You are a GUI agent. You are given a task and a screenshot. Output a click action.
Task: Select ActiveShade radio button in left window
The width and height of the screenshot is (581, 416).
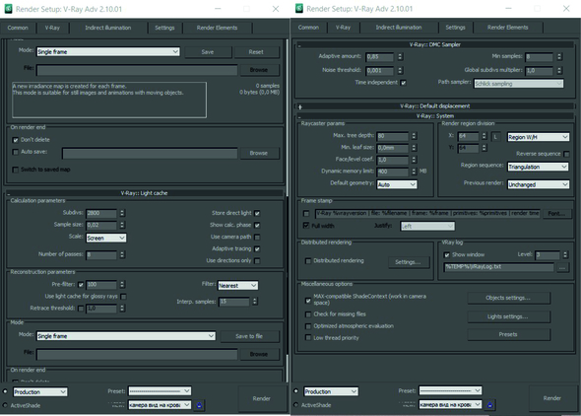tap(5, 405)
